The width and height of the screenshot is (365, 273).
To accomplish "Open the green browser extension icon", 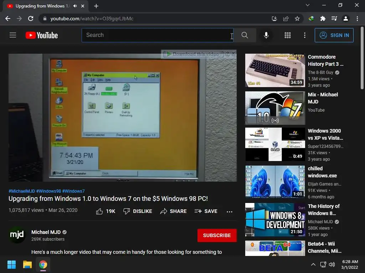I will (311, 18).
